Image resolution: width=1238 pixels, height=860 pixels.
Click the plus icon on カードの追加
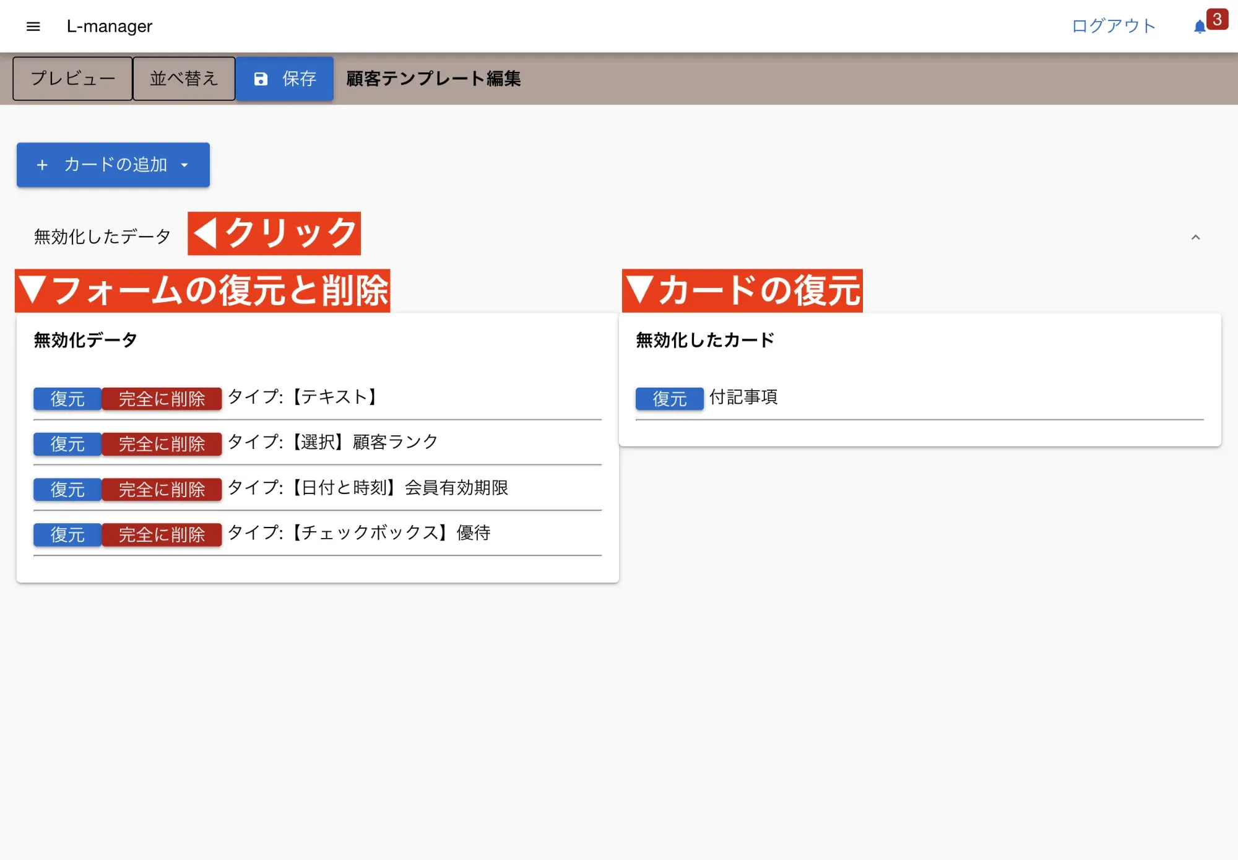coord(42,165)
